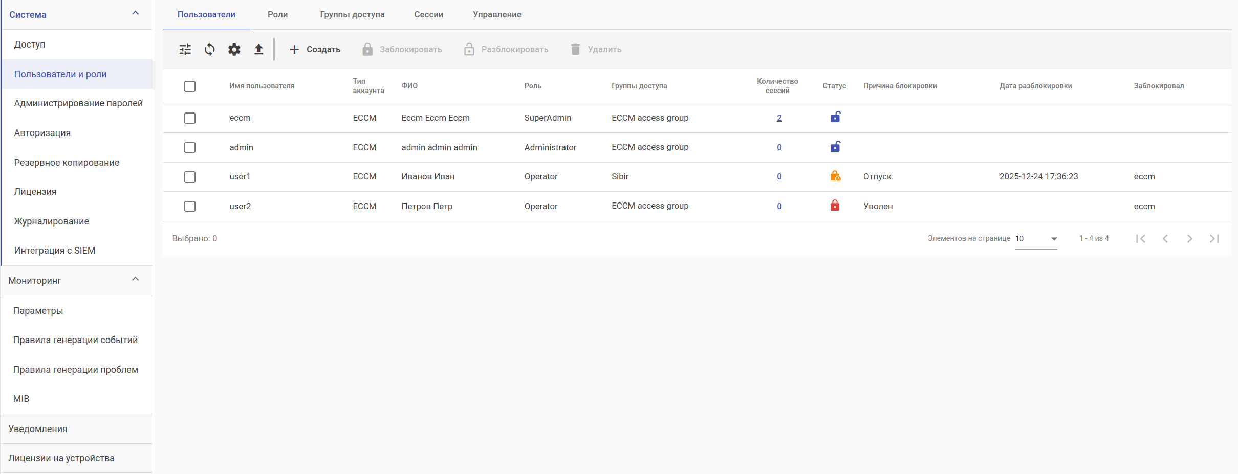
Task: Open the items per page dropdown
Action: click(x=1036, y=239)
